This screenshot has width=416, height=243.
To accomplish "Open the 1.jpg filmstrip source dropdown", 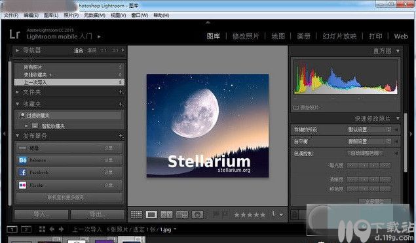I will 175,229.
